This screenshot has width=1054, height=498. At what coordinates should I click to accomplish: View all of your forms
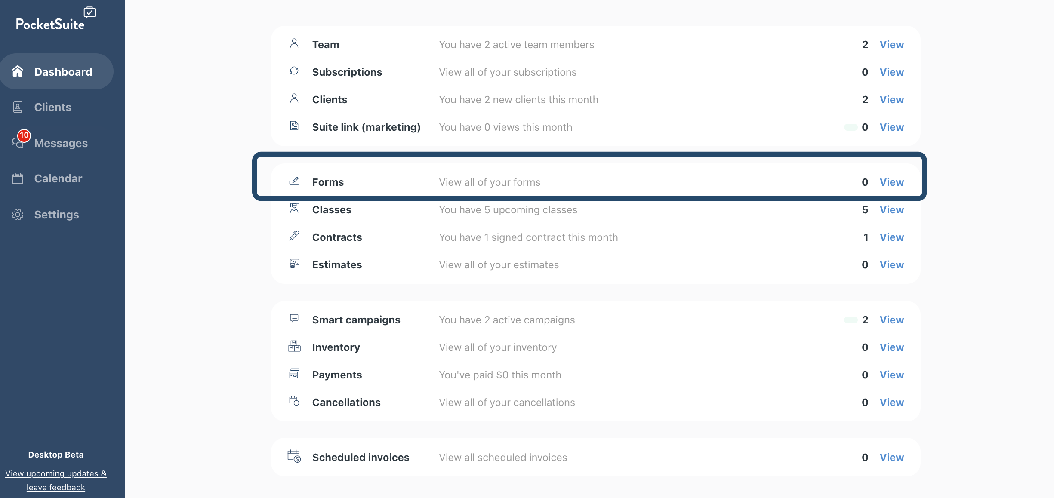pyautogui.click(x=891, y=182)
